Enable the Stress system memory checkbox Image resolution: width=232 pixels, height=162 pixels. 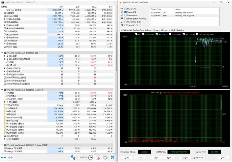[126, 19]
